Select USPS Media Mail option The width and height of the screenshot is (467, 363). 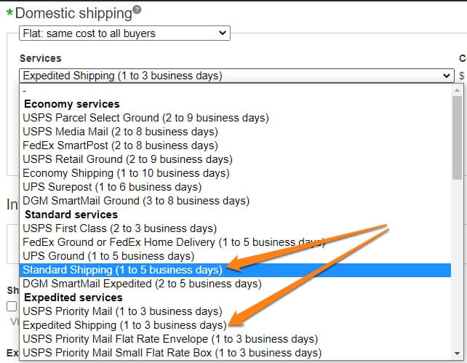(x=235, y=132)
